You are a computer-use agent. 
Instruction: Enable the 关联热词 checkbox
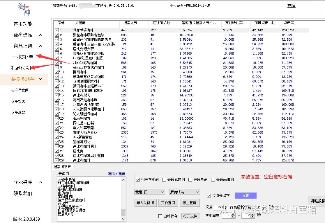coord(190,180)
